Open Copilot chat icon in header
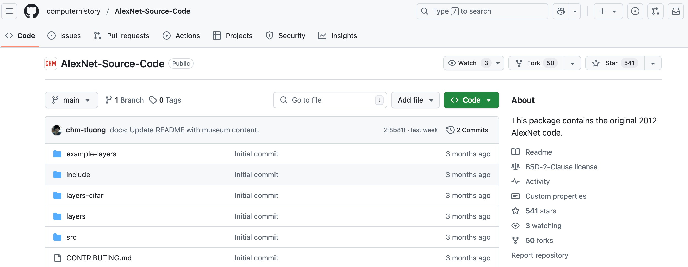Screen dimensions: 688x267 (561, 11)
